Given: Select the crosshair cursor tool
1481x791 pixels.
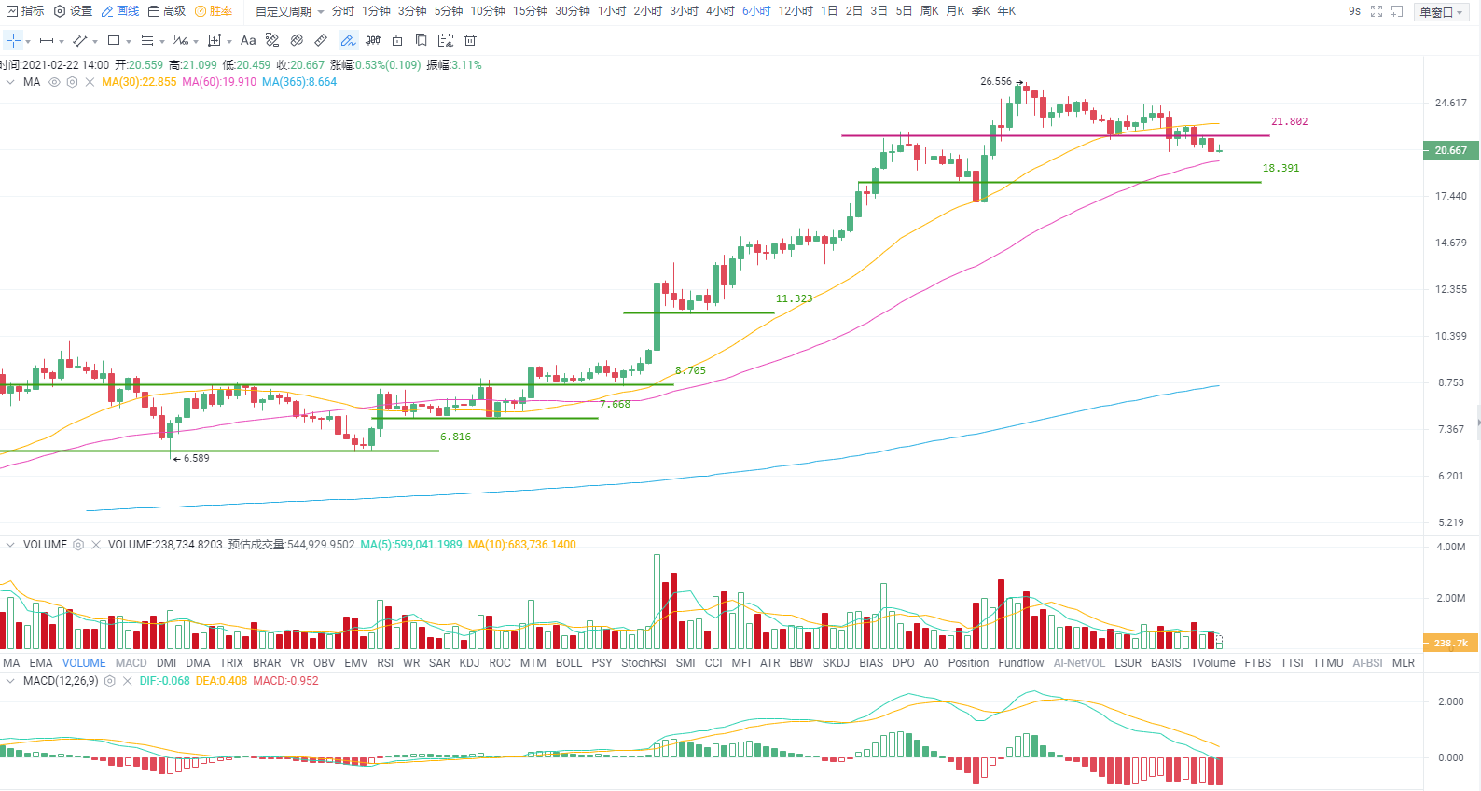Looking at the screenshot, I should [13, 40].
